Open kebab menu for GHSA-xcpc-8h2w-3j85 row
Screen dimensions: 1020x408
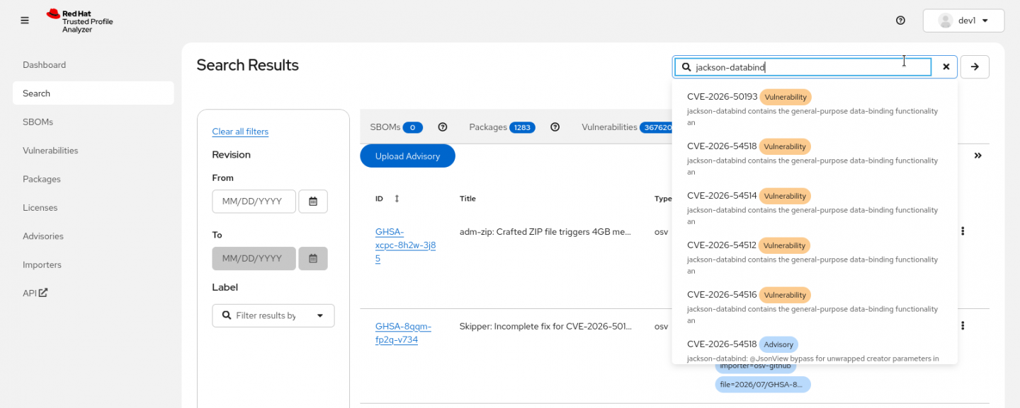click(963, 231)
